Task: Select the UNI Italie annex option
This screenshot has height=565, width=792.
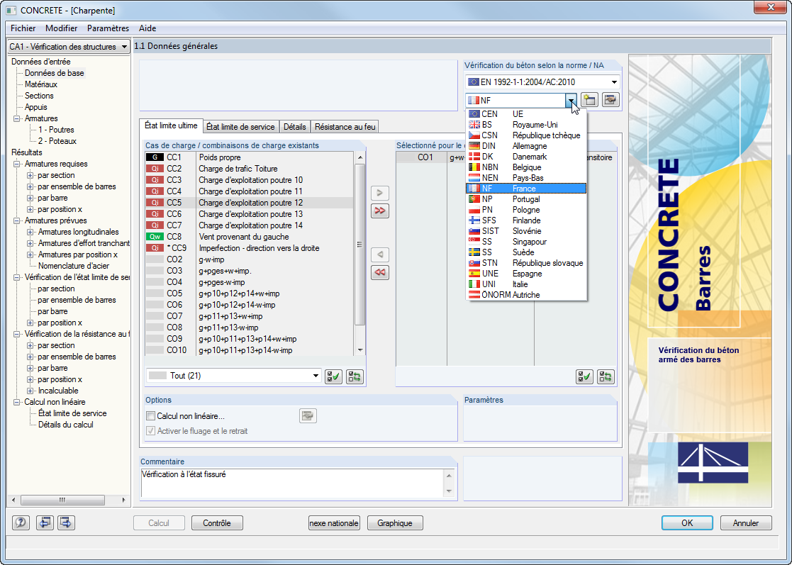Action: point(526,284)
